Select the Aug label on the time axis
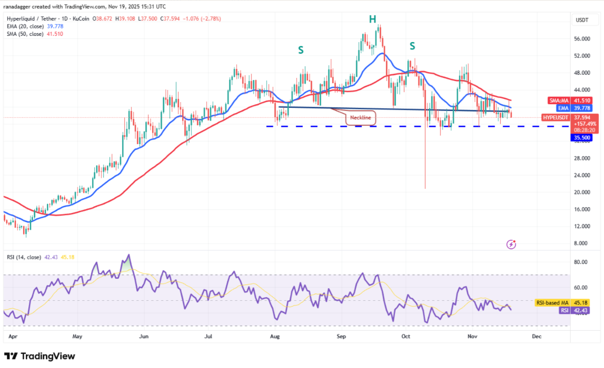The height and width of the screenshot is (368, 604). click(x=274, y=335)
